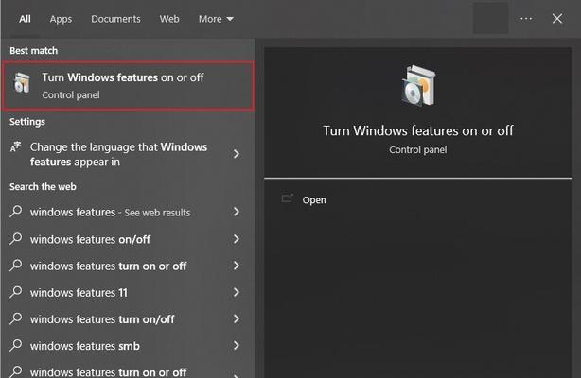Screen dimensions: 581x378
Task: Click the language settings icon beside 'Change the language'
Action: point(15,147)
